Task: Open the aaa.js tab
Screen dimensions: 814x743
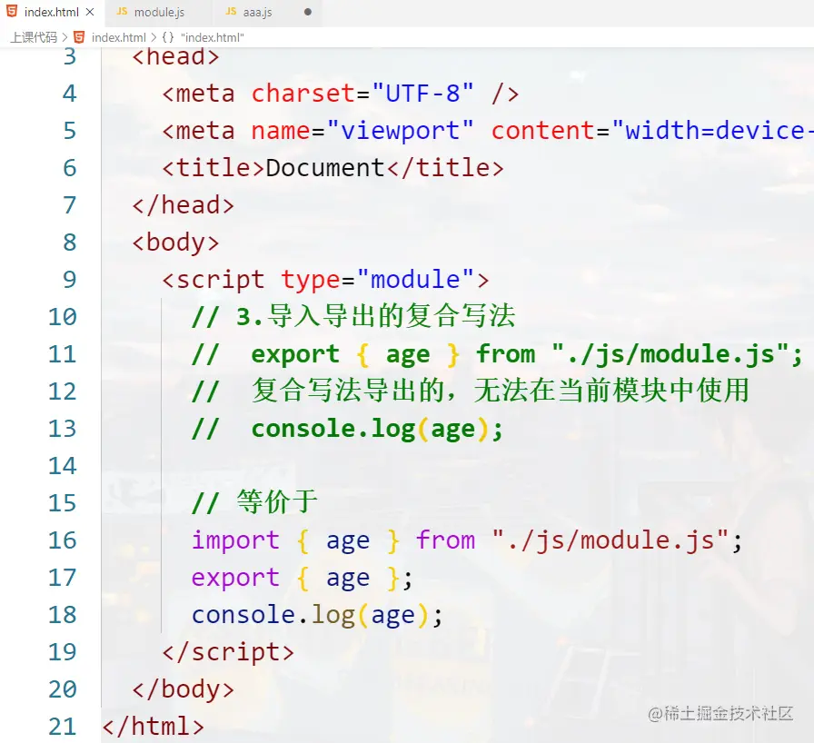Action: coord(257,12)
